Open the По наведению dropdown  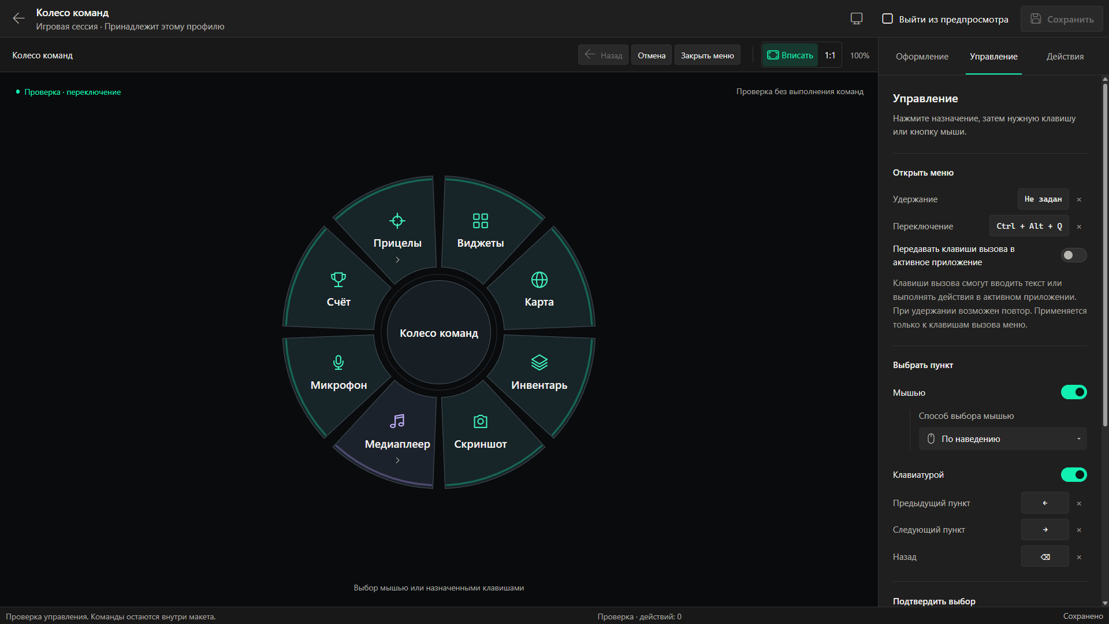pyautogui.click(x=1003, y=439)
